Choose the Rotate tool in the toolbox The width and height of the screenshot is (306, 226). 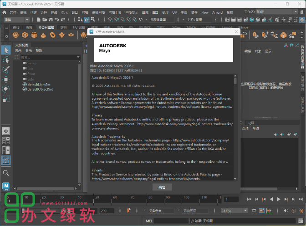coord(6,89)
